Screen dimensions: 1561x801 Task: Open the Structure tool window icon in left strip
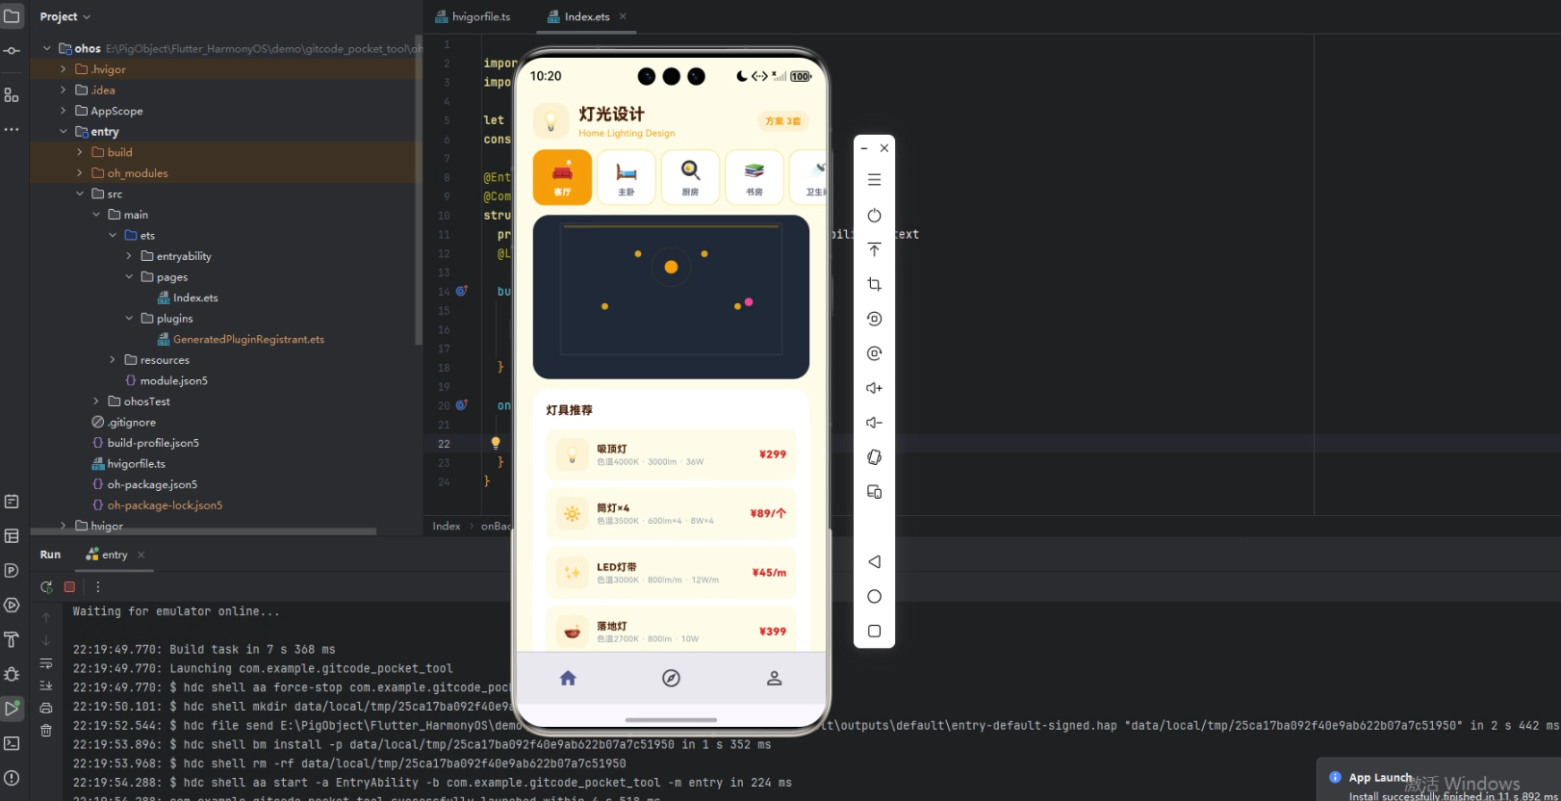12,95
